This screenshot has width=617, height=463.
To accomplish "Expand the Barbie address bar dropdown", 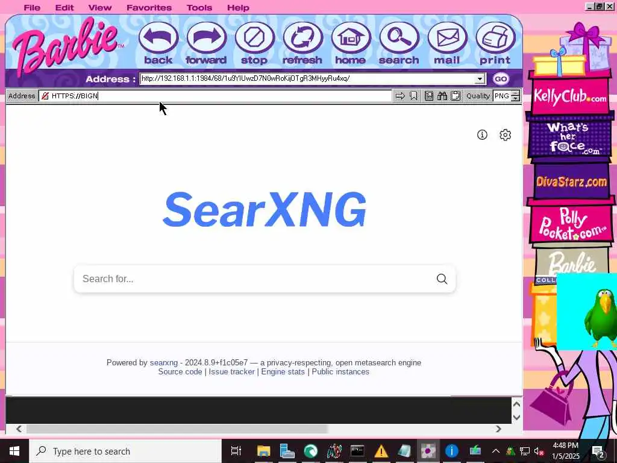I will pos(479,79).
